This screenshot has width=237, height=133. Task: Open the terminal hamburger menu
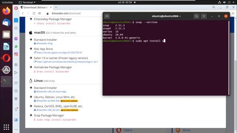pos(204,16)
